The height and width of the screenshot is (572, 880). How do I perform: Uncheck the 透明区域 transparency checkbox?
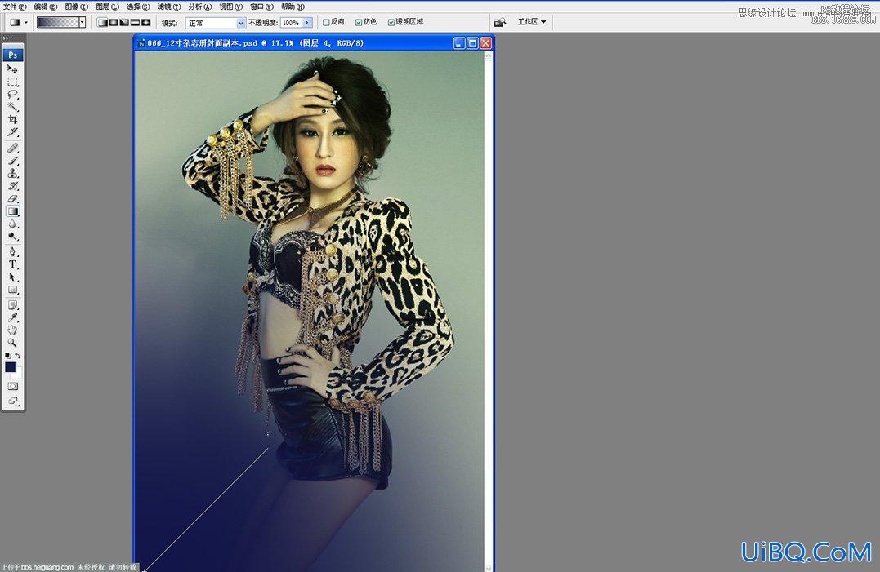click(391, 22)
